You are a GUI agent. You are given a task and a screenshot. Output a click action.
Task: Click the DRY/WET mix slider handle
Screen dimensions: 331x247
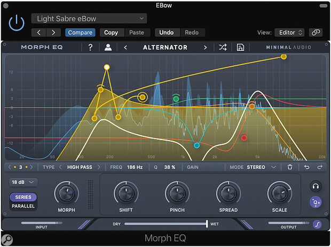[x=207, y=223]
